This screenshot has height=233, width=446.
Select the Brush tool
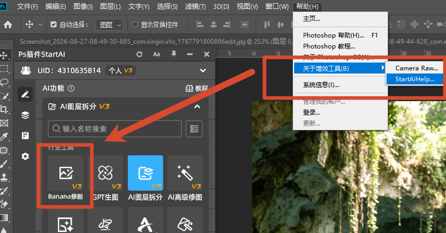(4, 164)
